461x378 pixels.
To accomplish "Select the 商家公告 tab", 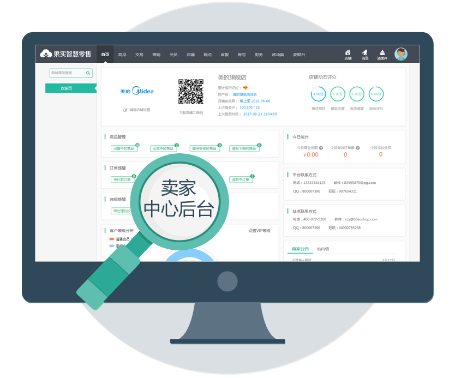I will tap(300, 249).
